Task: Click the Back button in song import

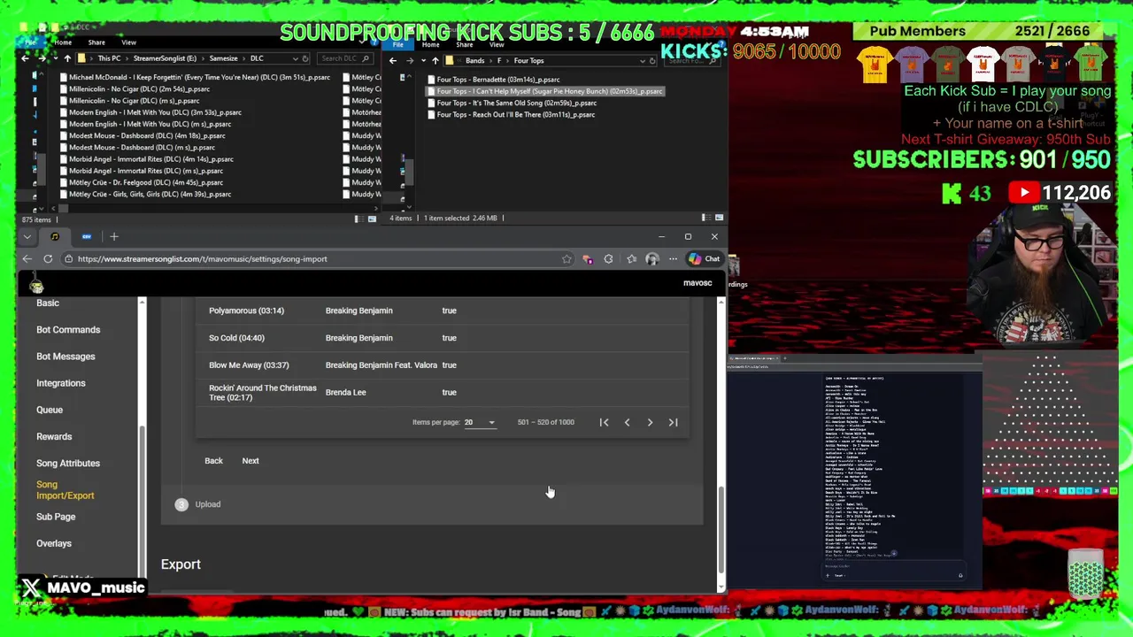Action: click(x=213, y=460)
